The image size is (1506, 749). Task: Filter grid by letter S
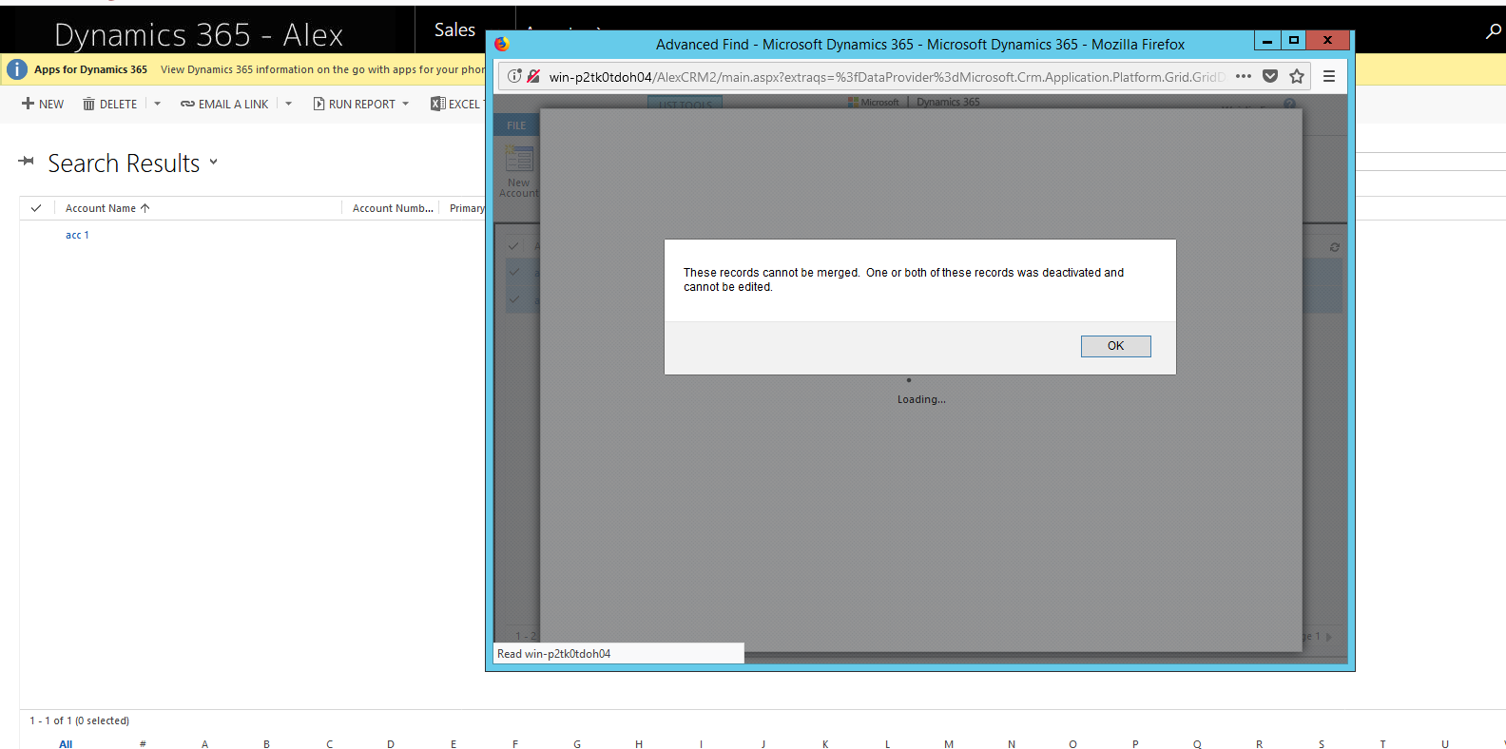[x=1322, y=744]
